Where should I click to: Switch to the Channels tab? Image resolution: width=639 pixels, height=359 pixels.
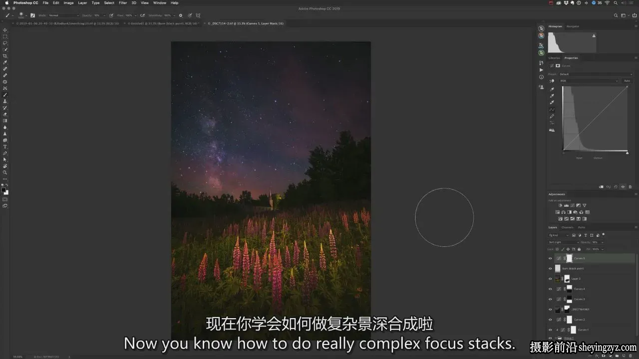coord(568,227)
